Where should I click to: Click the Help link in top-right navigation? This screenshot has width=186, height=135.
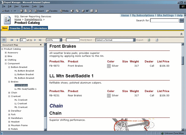pos(180,15)
